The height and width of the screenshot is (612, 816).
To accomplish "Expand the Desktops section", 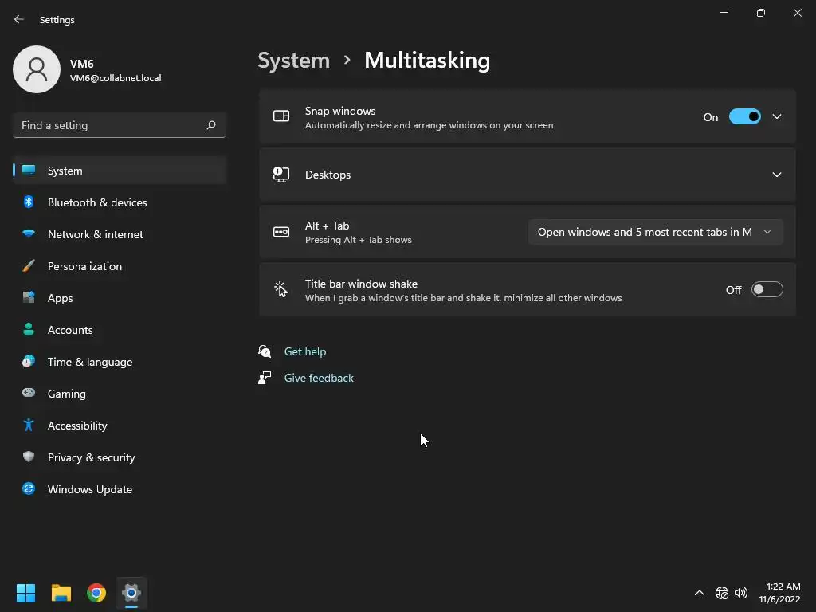I will coord(777,175).
